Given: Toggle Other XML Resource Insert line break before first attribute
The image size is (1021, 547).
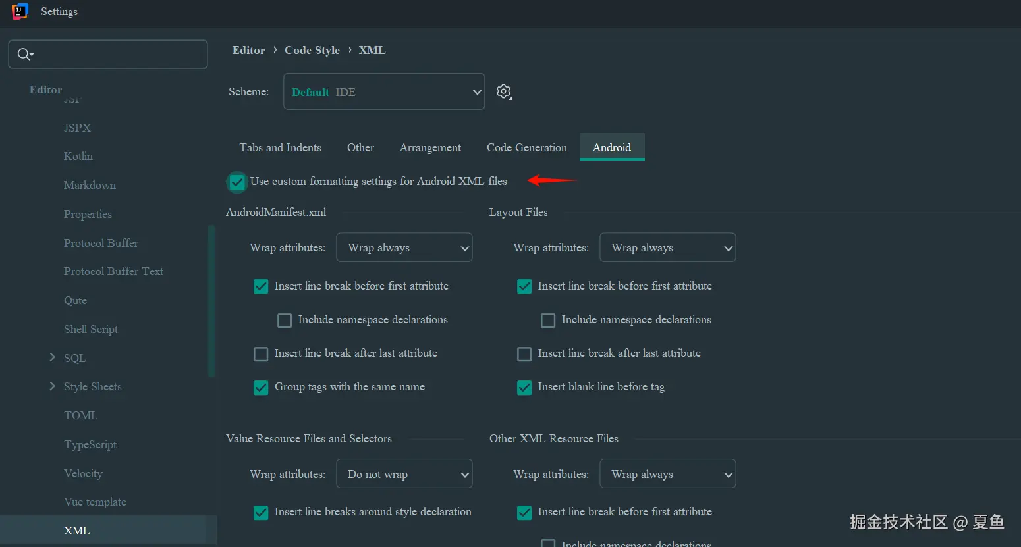Looking at the screenshot, I should tap(524, 513).
